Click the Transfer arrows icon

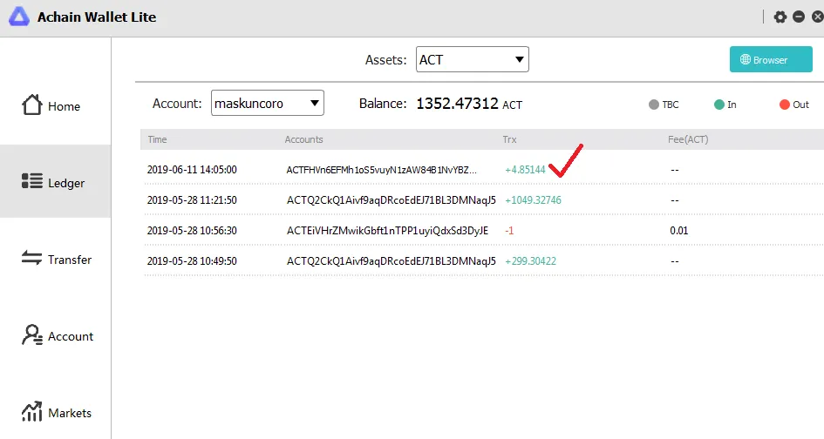31,257
